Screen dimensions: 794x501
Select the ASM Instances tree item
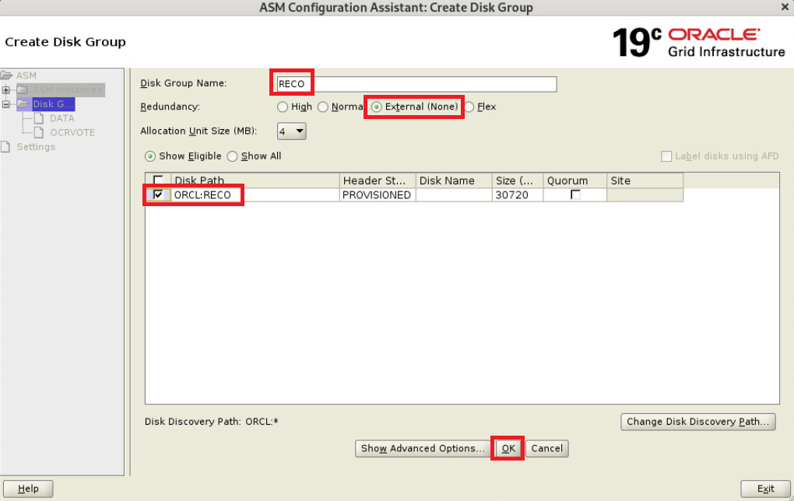pyautogui.click(x=68, y=89)
